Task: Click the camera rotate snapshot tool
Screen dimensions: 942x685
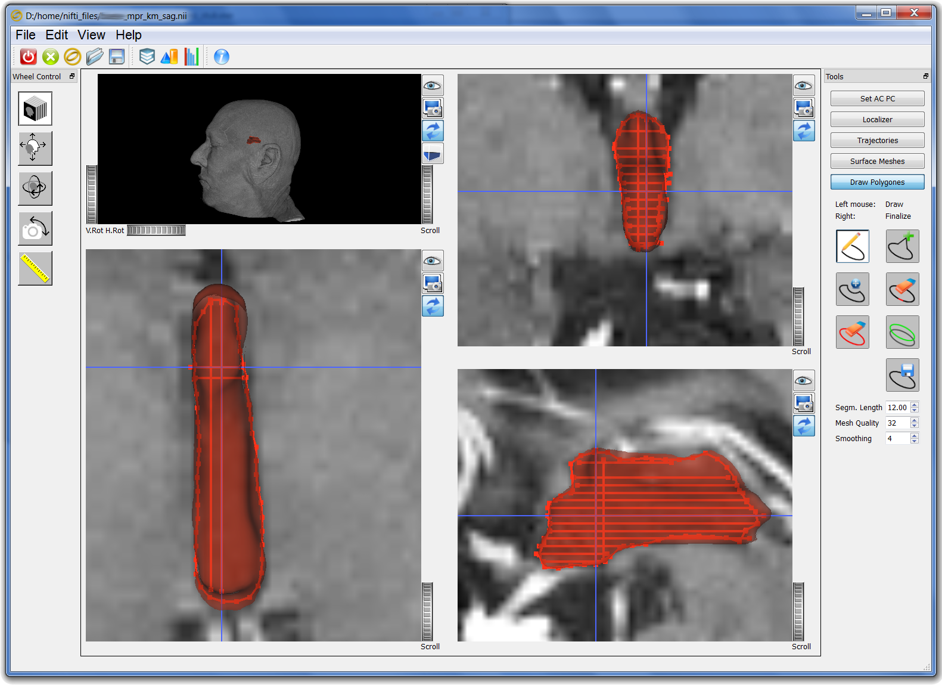Action: point(35,228)
